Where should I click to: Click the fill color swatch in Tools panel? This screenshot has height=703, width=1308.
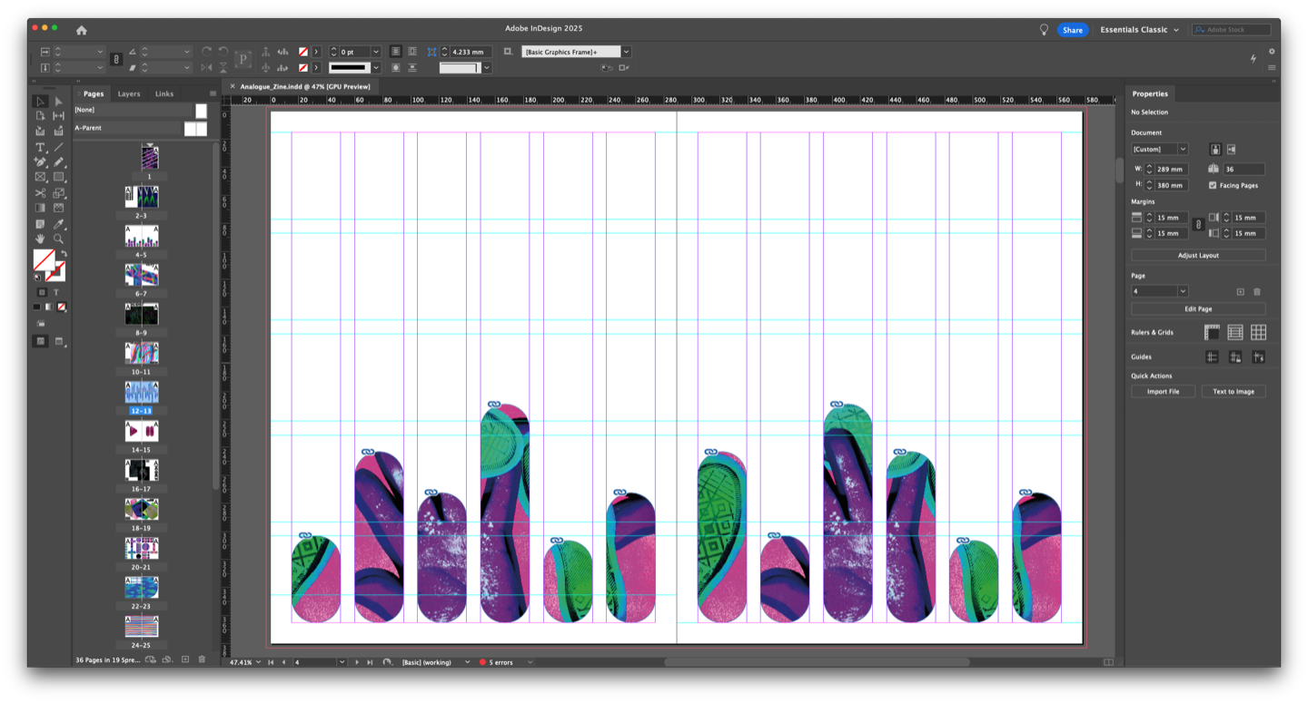click(43, 260)
